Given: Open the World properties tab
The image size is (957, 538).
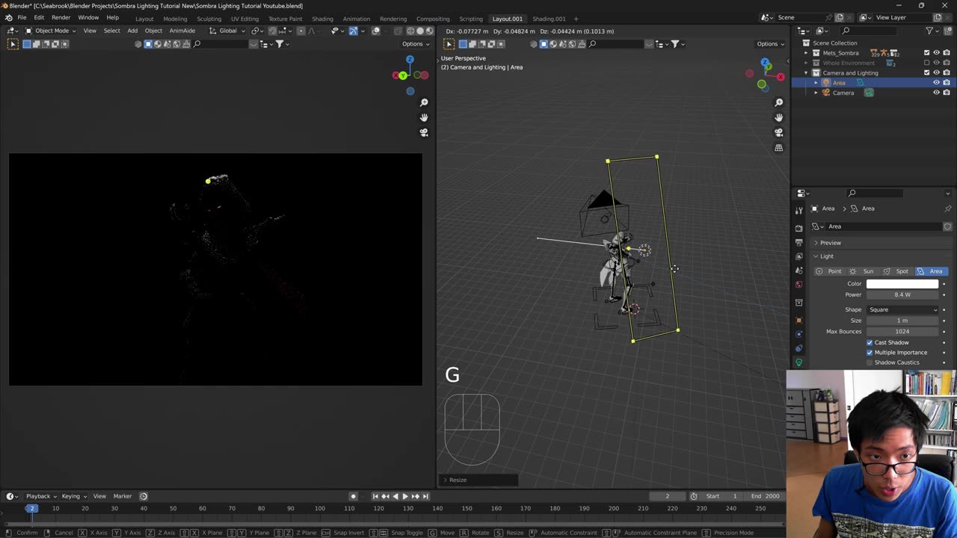Looking at the screenshot, I should click(x=798, y=285).
